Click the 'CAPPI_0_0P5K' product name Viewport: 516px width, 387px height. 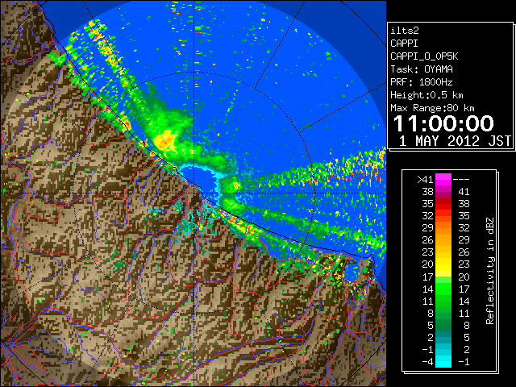click(x=424, y=56)
